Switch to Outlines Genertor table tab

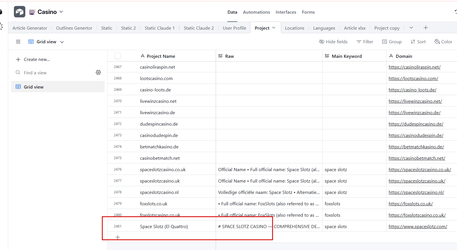(x=74, y=28)
